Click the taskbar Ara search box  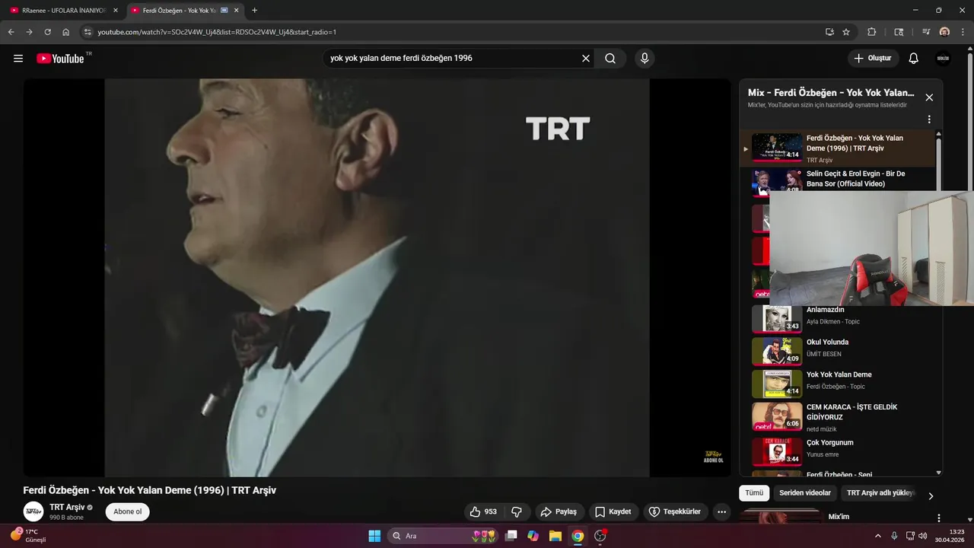(444, 536)
